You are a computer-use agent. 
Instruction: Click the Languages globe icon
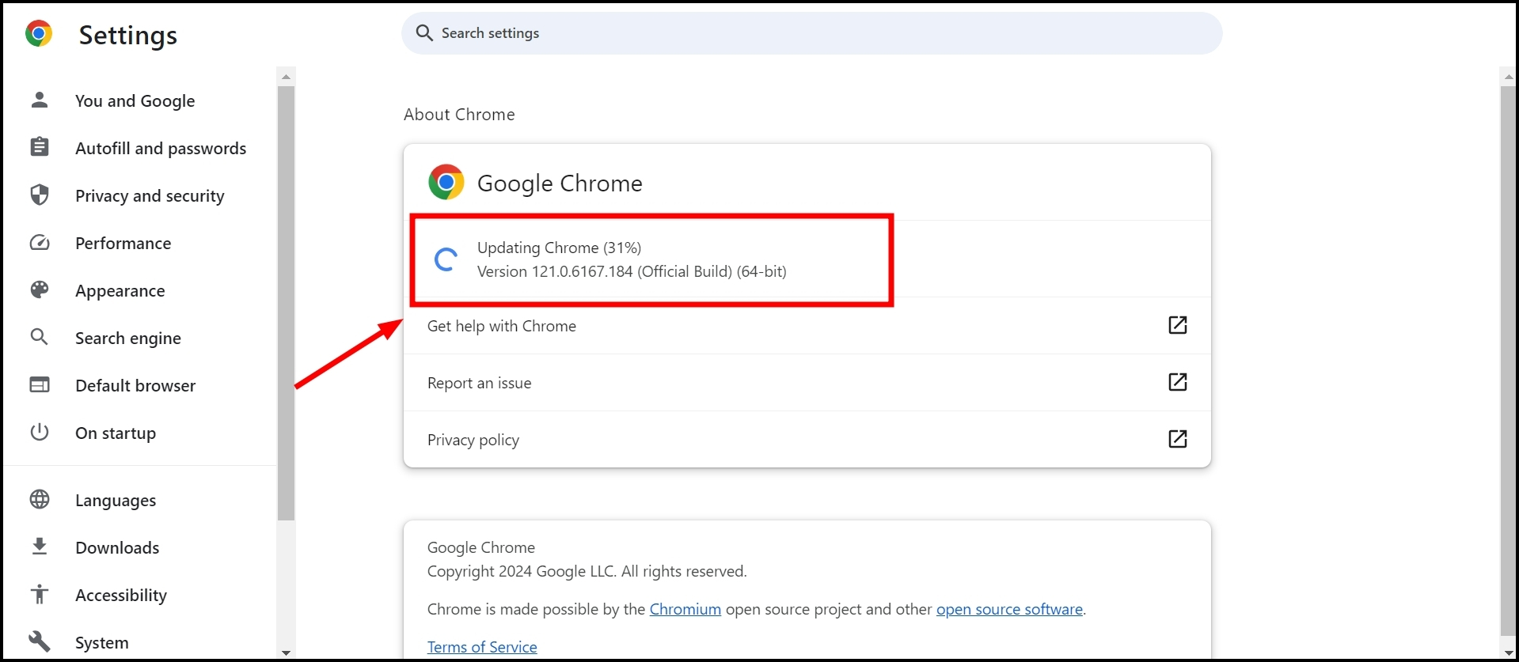tap(40, 500)
